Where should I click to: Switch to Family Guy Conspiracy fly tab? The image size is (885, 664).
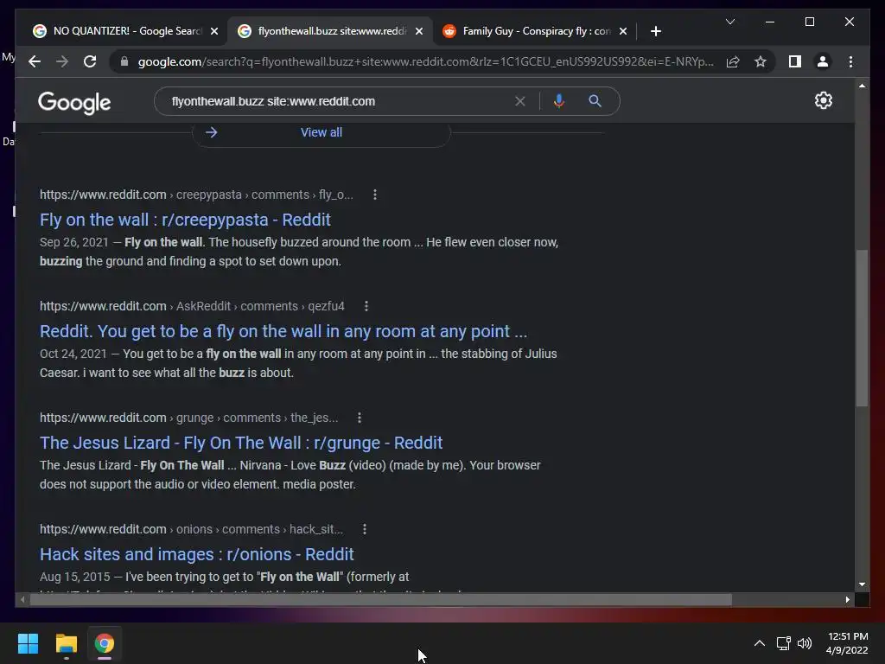click(534, 31)
